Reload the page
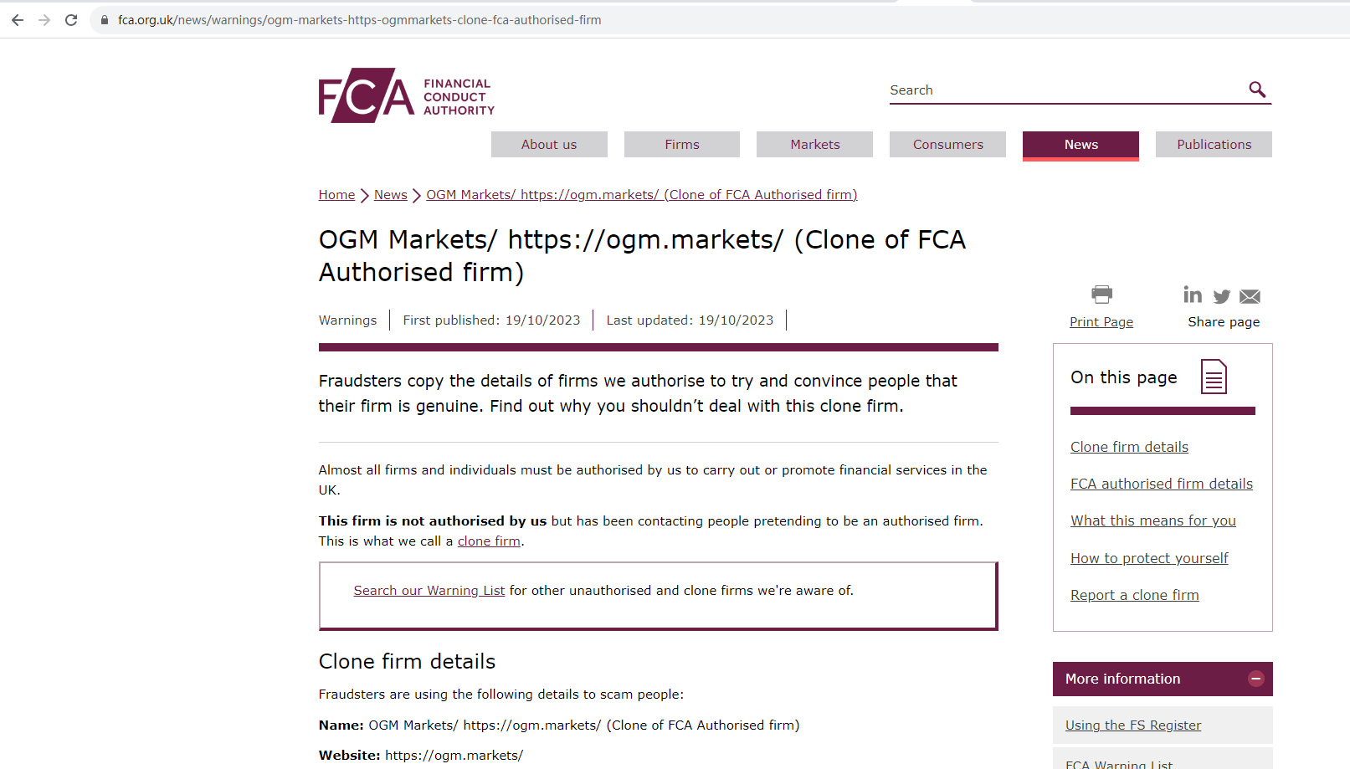The width and height of the screenshot is (1350, 769). 71,20
